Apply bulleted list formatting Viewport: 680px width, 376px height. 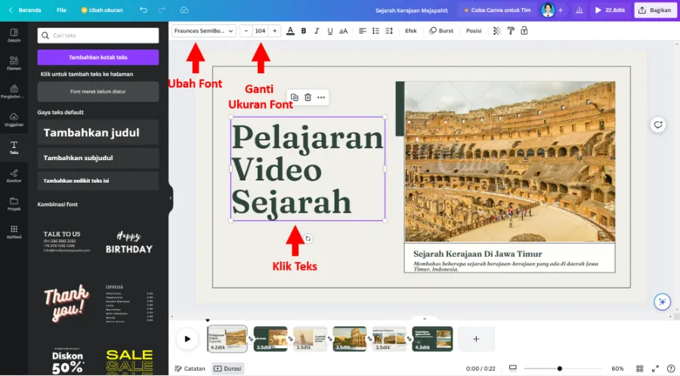pyautogui.click(x=376, y=31)
